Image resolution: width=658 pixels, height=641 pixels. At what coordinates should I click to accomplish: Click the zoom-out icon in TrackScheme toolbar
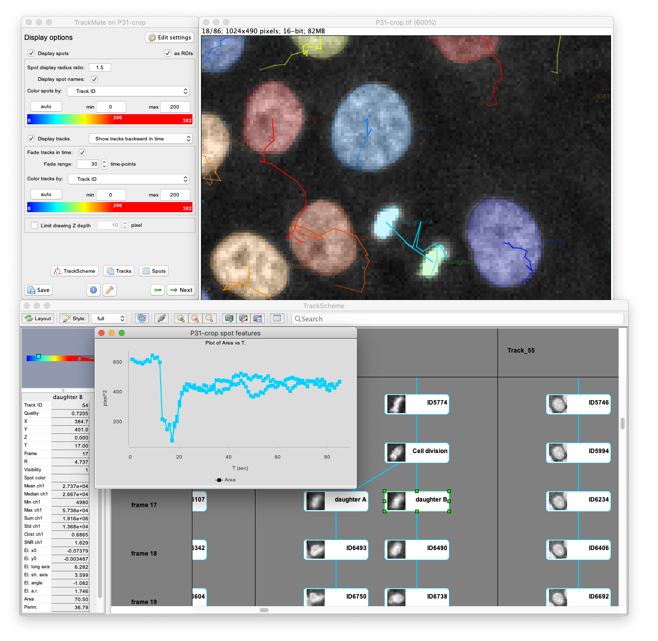(195, 318)
